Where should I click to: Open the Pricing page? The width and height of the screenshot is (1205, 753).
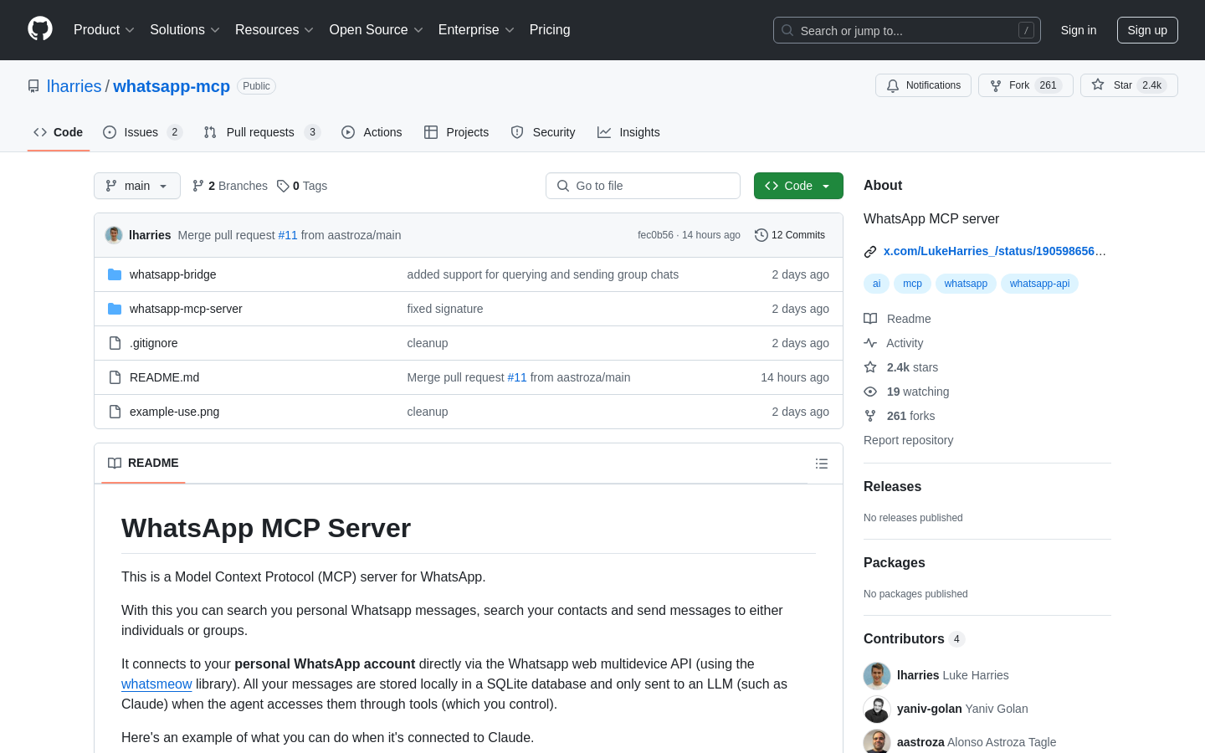point(550,30)
